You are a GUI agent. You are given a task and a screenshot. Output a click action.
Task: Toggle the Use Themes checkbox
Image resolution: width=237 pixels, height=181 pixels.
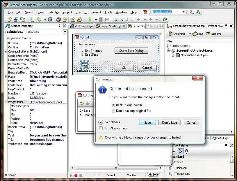(x=83, y=51)
